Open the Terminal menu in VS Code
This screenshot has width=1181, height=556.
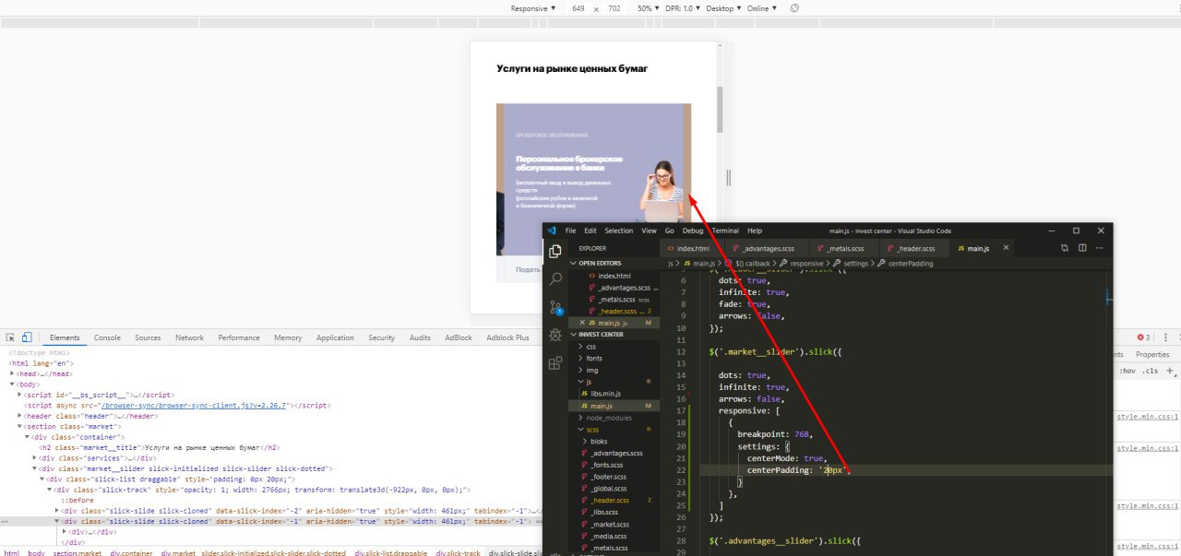[x=725, y=231]
